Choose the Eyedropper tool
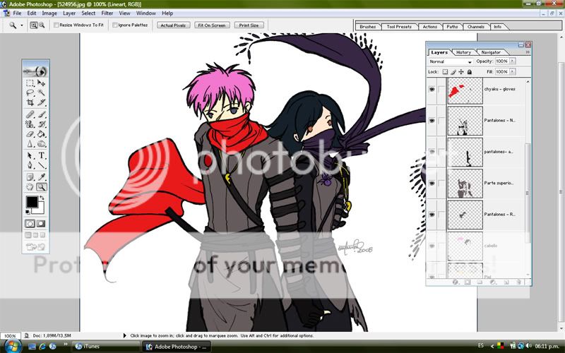 (x=42, y=176)
